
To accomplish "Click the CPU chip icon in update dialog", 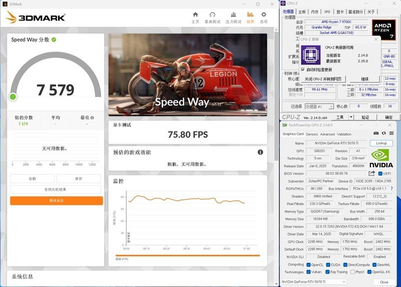I will [x=311, y=55].
